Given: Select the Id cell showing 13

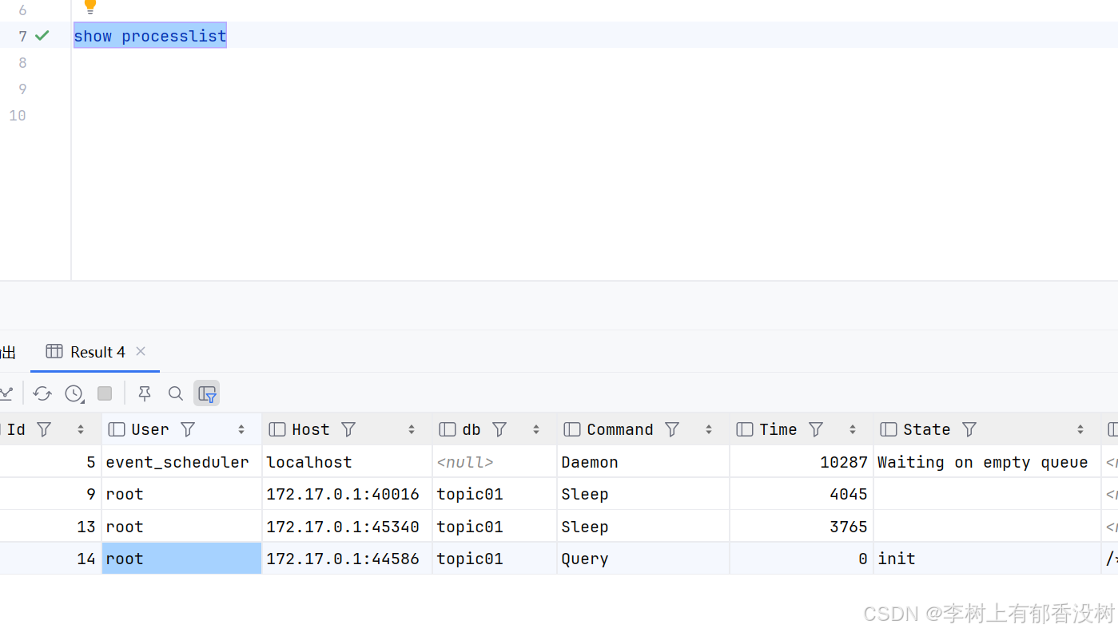Looking at the screenshot, I should pos(50,527).
